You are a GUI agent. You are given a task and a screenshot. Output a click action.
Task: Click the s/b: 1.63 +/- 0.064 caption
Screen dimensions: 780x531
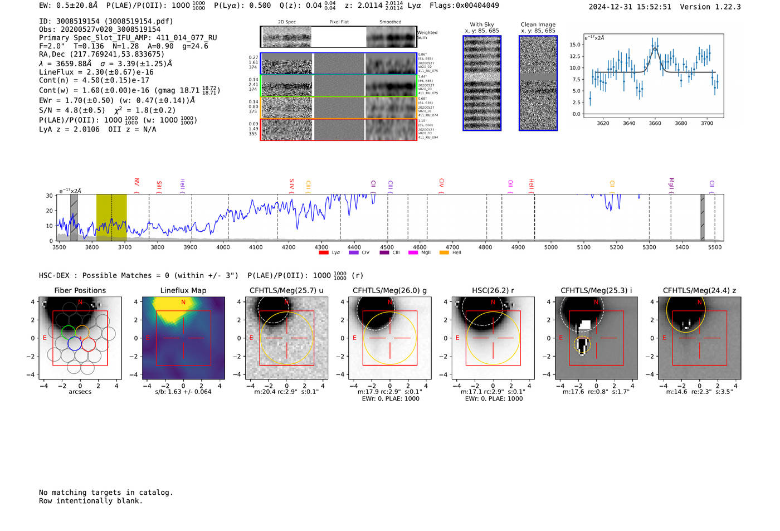tap(183, 392)
